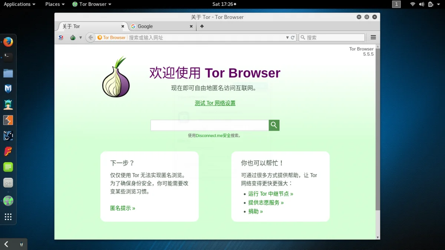Expand the Torbutton dropdown arrow
Viewport: 445px width, 250px height.
tap(80, 37)
